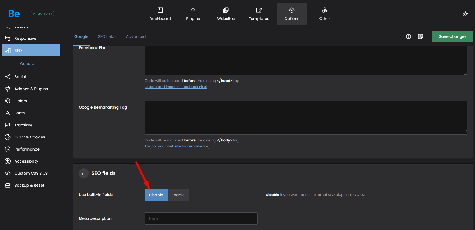Open the Options gear icon
The width and height of the screenshot is (475, 230).
[x=292, y=10]
